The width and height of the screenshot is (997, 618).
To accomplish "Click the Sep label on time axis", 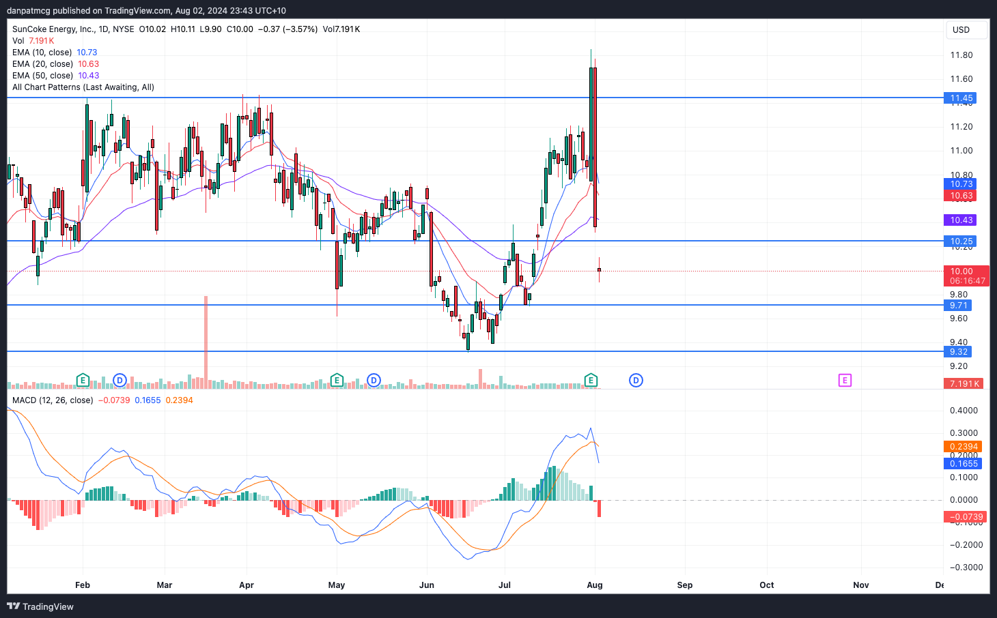I will [x=685, y=585].
